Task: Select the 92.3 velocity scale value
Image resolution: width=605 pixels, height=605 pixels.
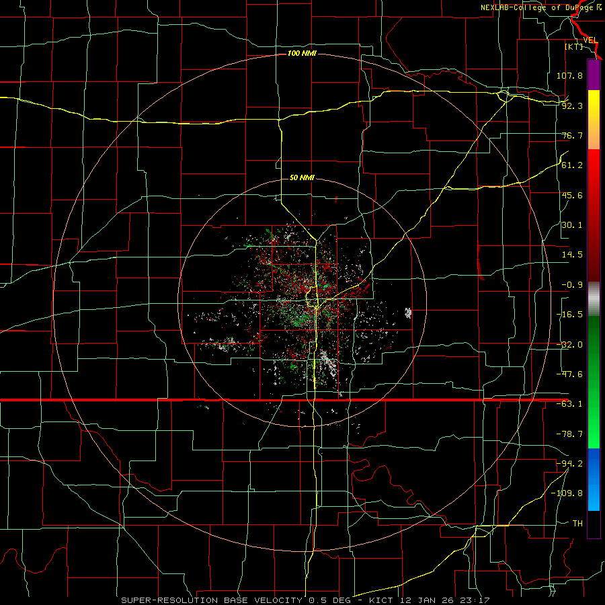Action: coord(572,106)
